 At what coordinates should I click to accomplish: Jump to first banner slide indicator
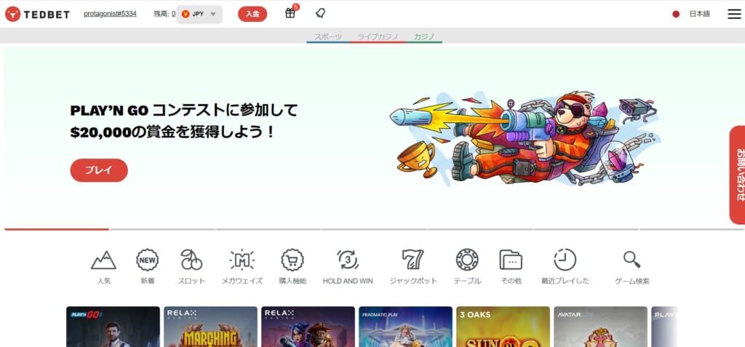click(57, 230)
